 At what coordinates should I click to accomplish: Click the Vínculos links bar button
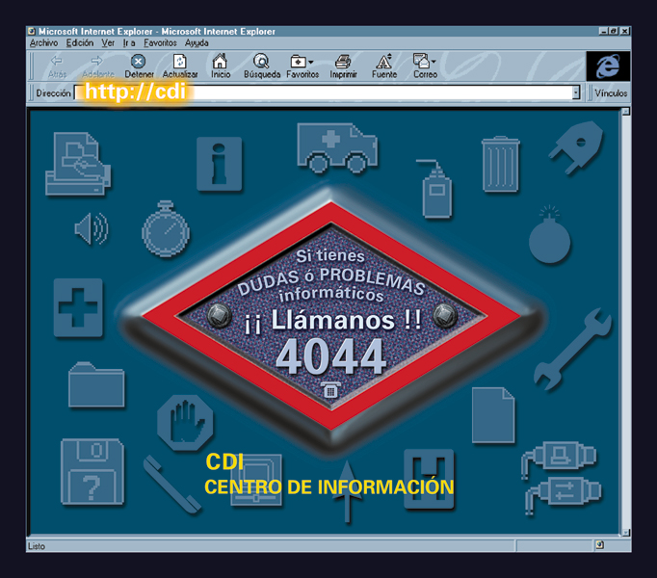click(x=611, y=93)
